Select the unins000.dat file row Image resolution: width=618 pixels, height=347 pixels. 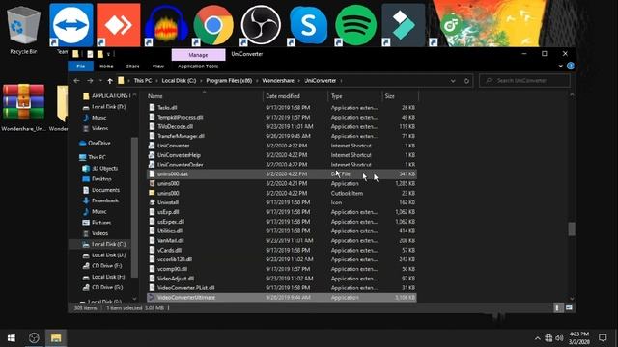281,173
